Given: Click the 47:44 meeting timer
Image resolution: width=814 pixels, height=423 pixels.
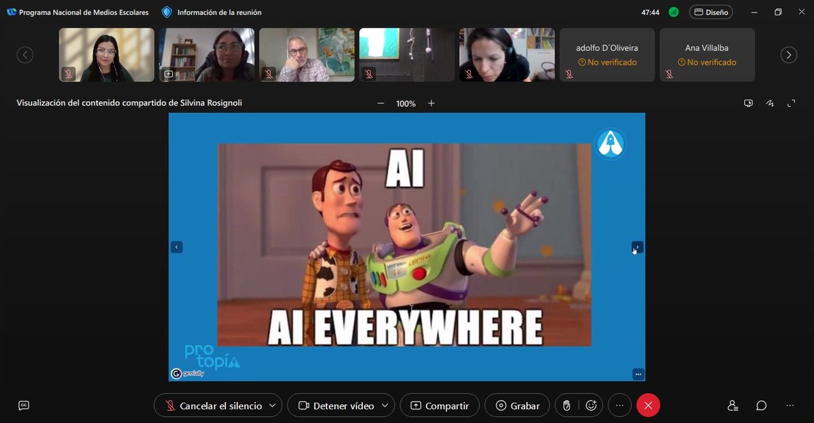Looking at the screenshot, I should [651, 12].
